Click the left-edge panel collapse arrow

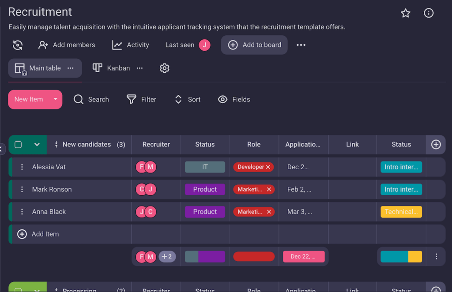pyautogui.click(x=2, y=148)
